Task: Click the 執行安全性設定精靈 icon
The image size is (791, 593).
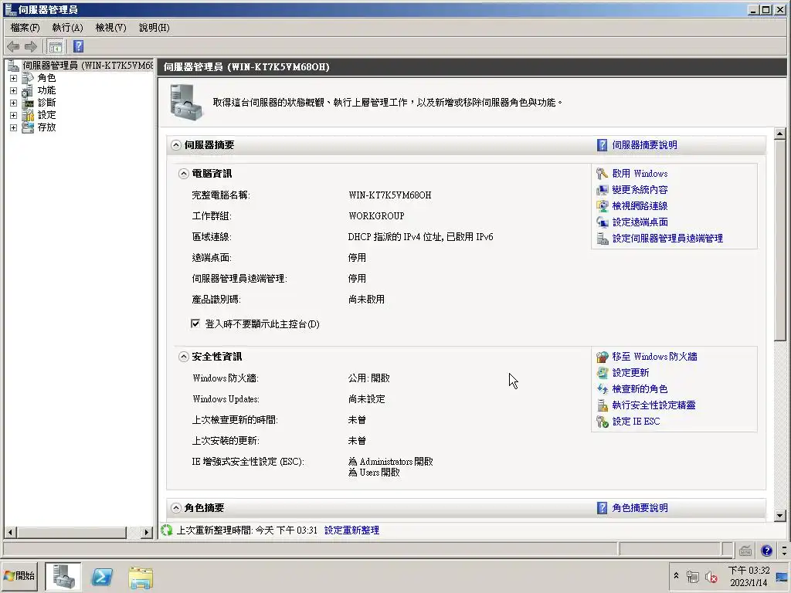Action: (x=602, y=405)
